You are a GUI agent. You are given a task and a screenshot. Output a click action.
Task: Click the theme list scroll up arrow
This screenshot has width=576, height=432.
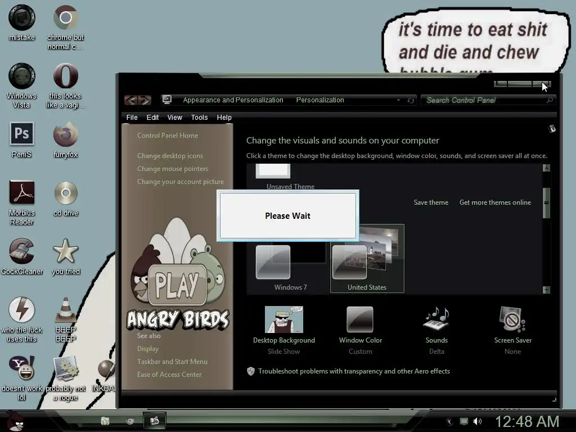point(546,168)
